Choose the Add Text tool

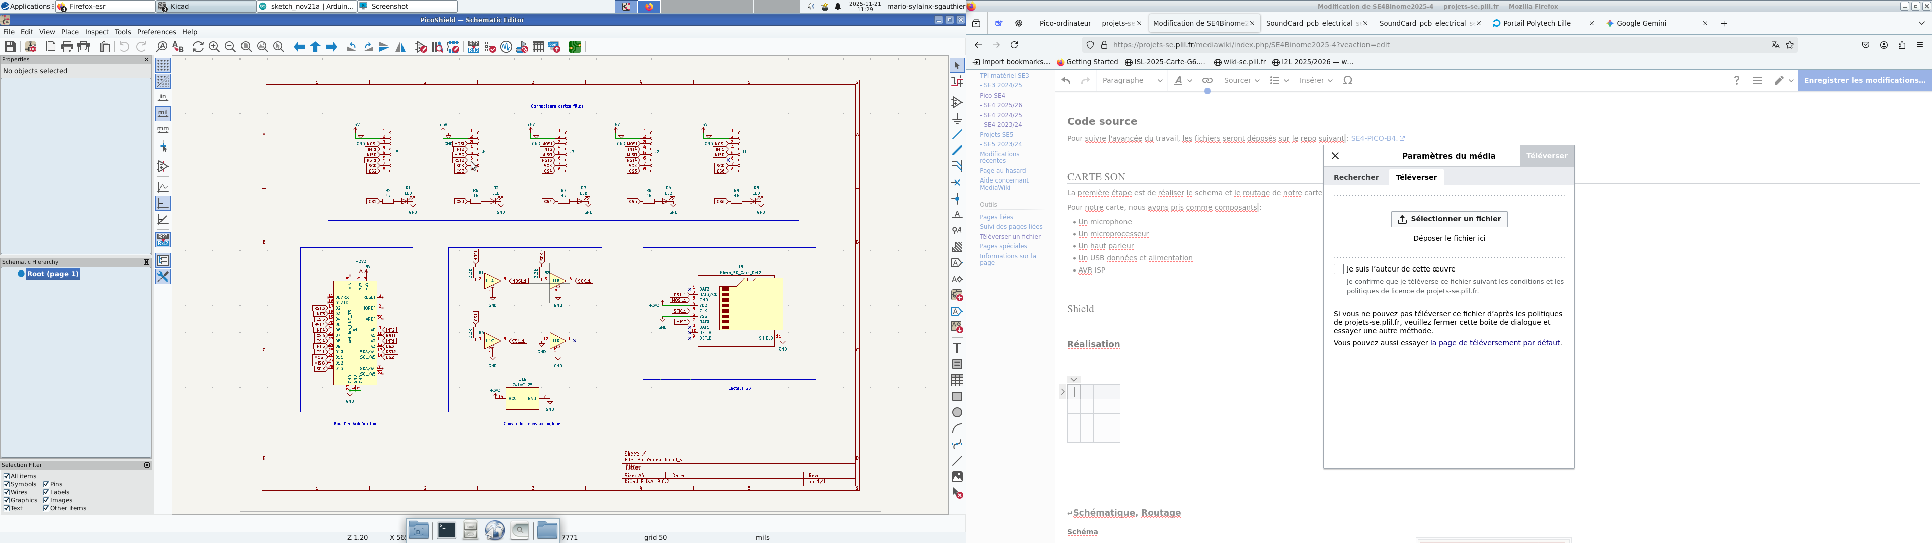(x=958, y=348)
